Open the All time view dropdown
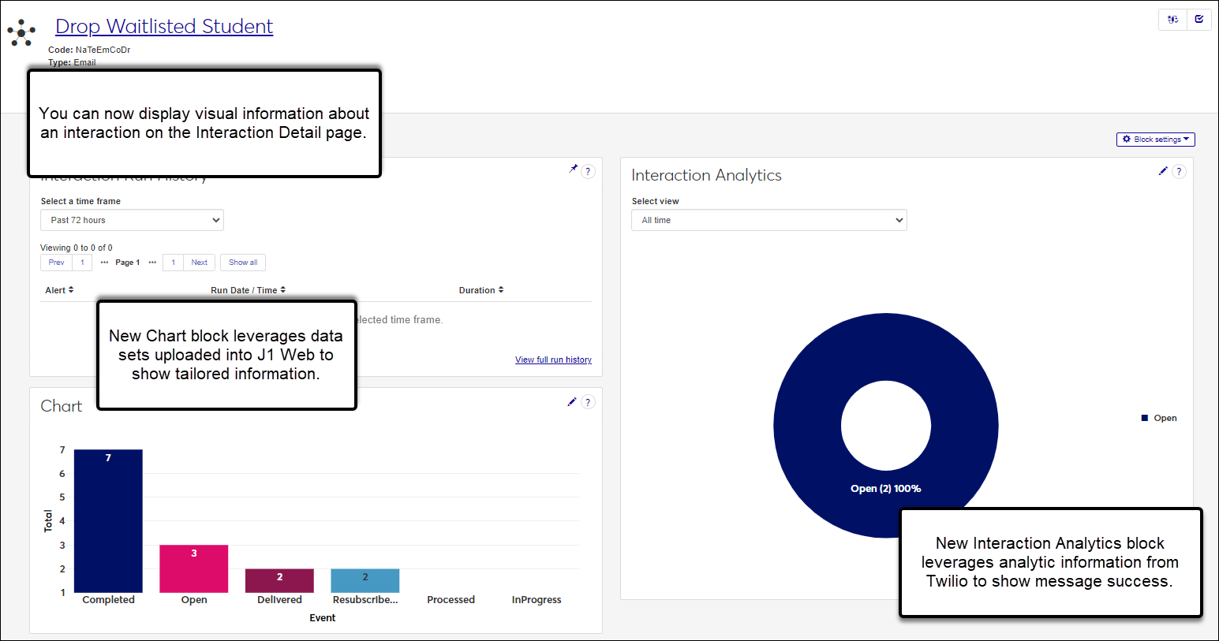1219x641 pixels. [x=769, y=220]
